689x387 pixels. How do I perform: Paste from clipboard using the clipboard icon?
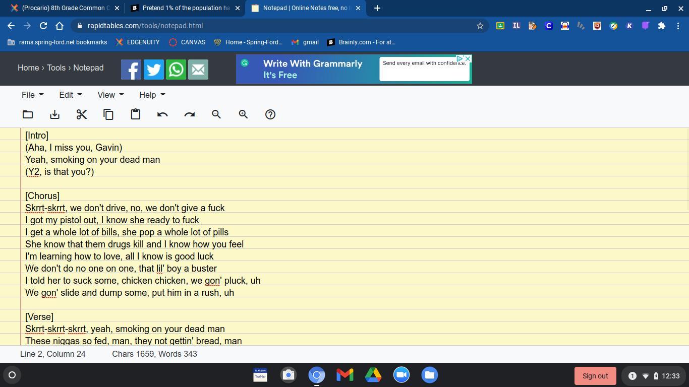136,114
